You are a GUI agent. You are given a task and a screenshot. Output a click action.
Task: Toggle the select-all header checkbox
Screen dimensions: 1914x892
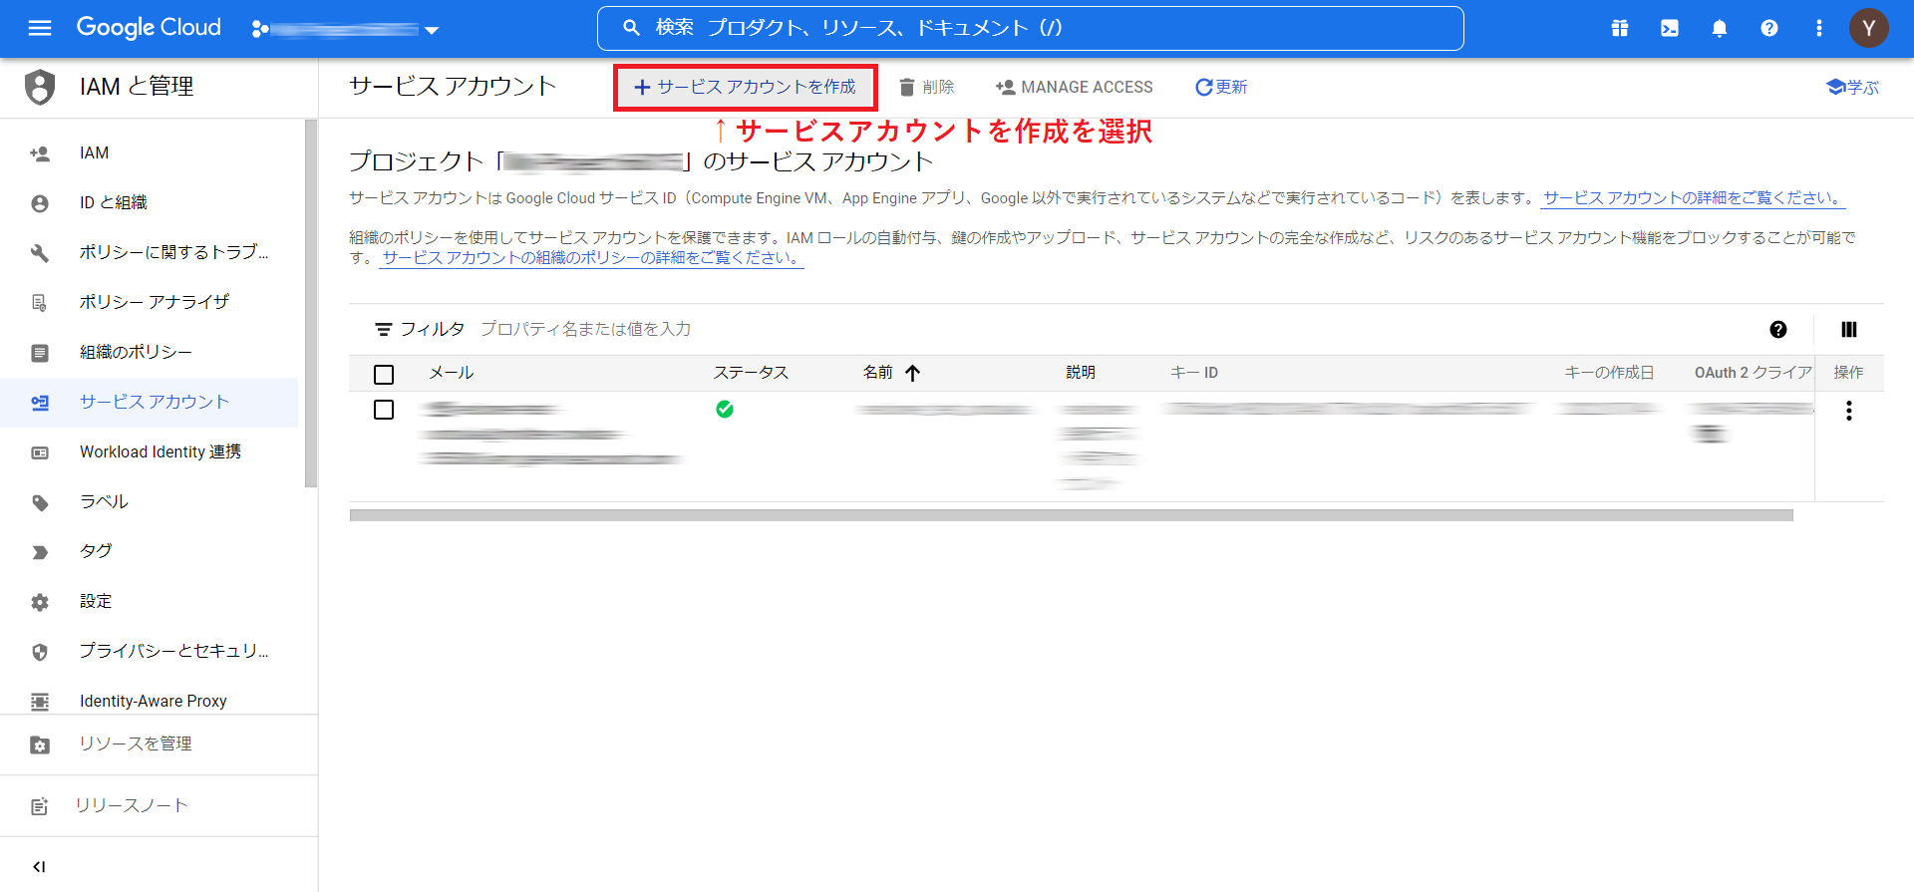[384, 374]
